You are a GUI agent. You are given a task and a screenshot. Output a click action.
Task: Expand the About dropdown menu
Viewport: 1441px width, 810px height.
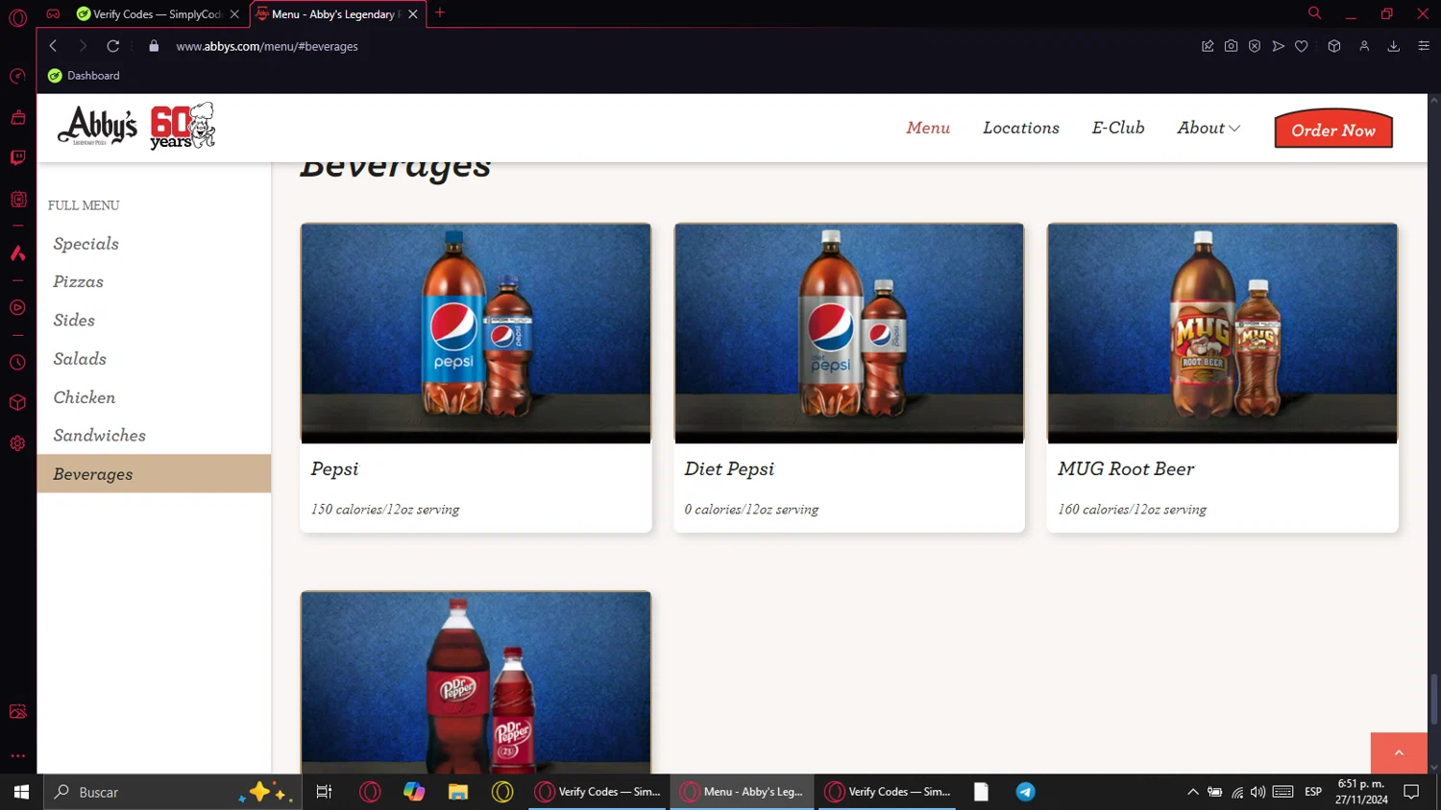[x=1209, y=128]
